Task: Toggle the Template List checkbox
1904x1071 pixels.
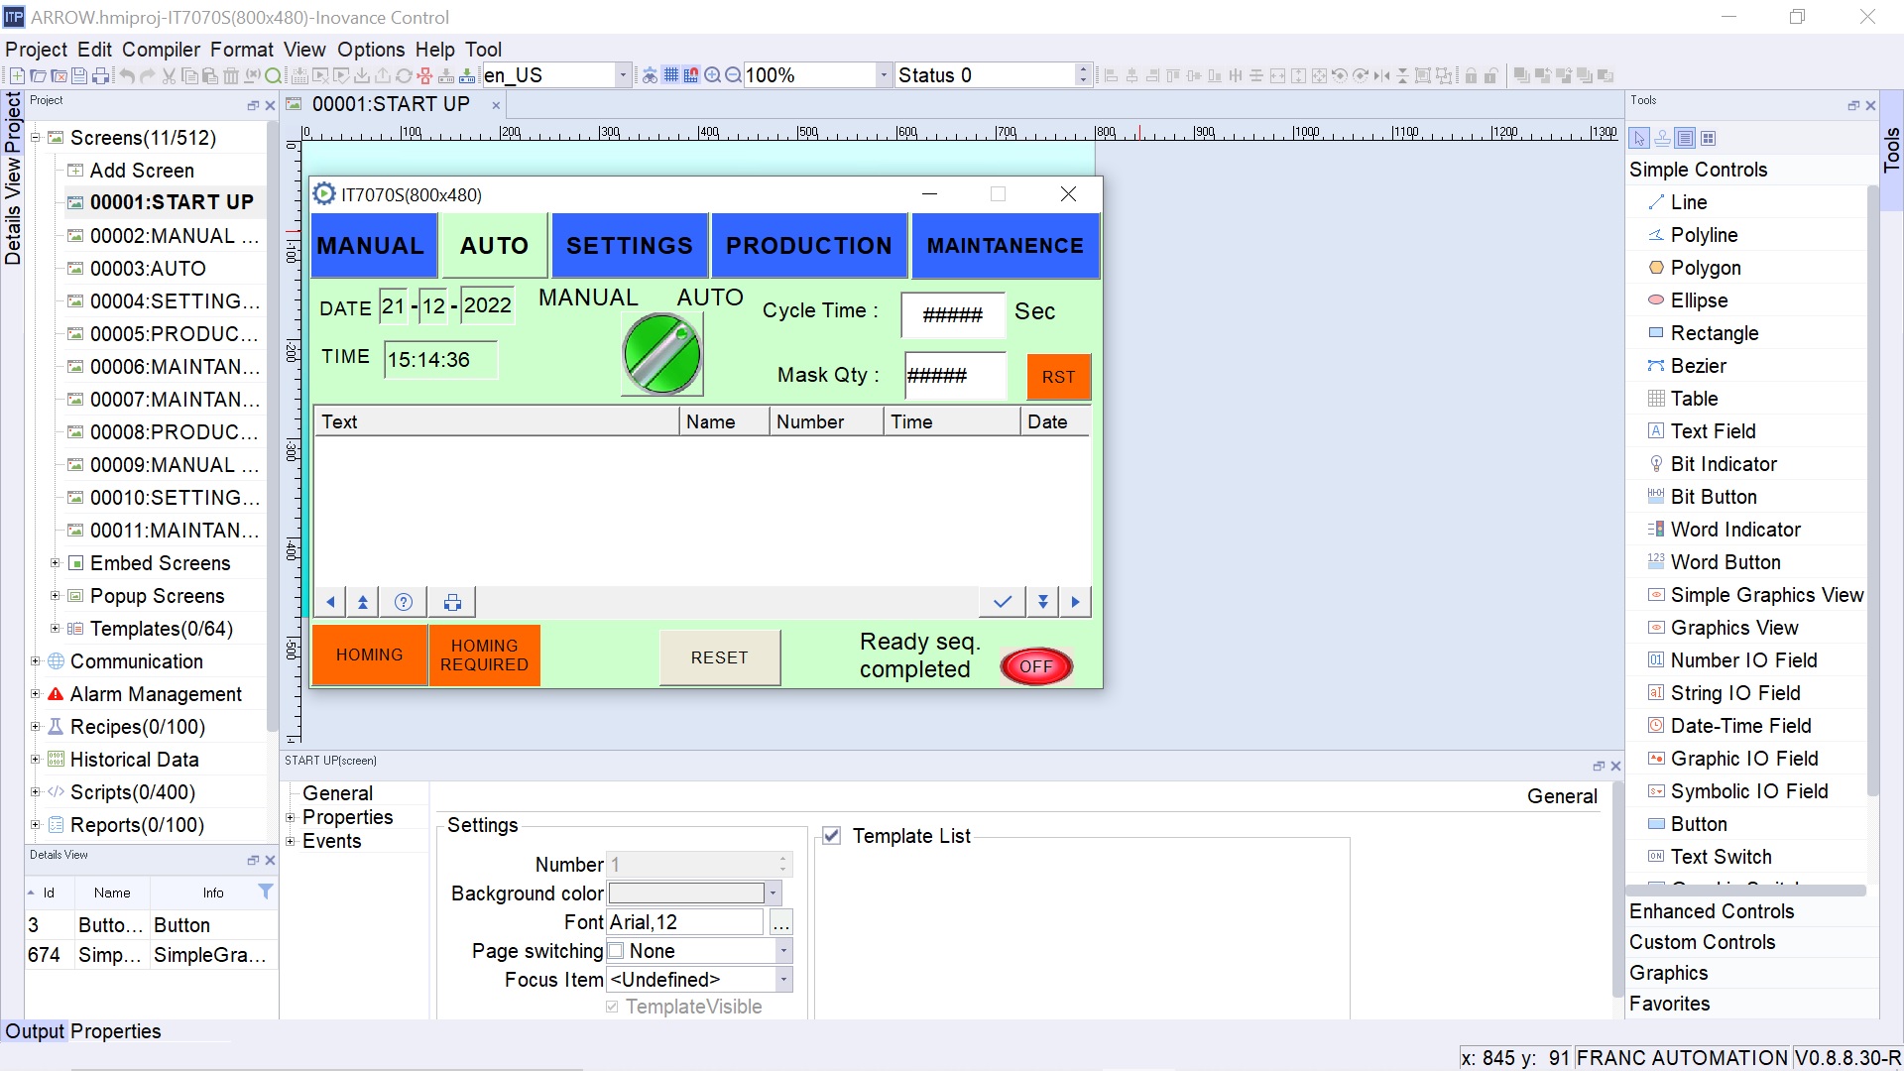Action: (x=832, y=836)
